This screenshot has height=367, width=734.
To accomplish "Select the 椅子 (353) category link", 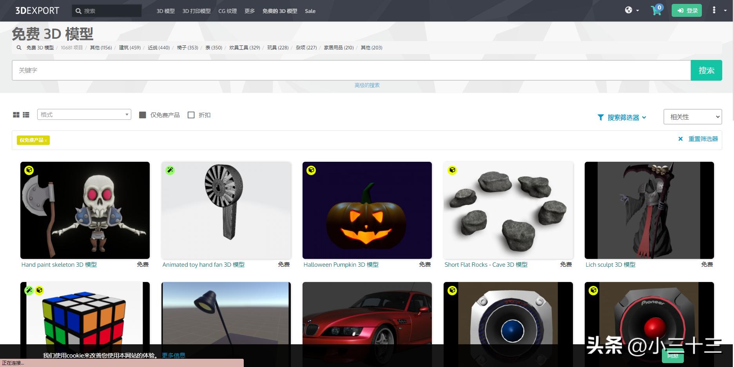I will [x=187, y=47].
